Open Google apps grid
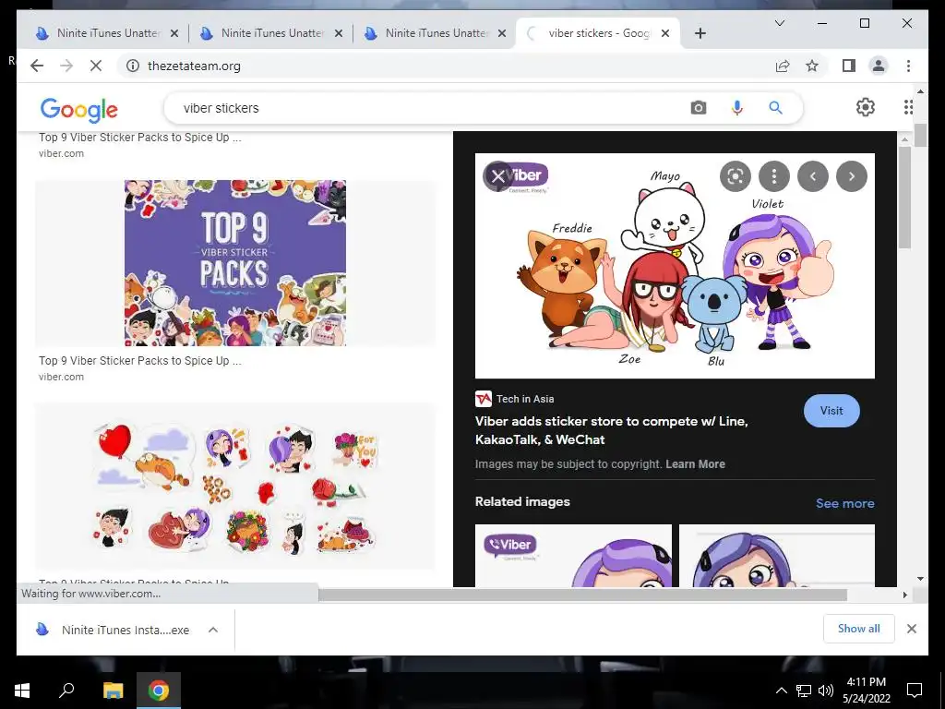The width and height of the screenshot is (945, 709). [x=909, y=107]
